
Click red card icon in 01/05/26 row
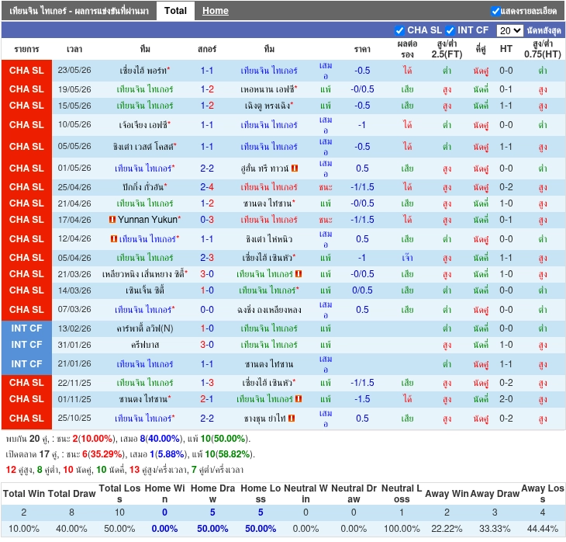[x=295, y=169]
